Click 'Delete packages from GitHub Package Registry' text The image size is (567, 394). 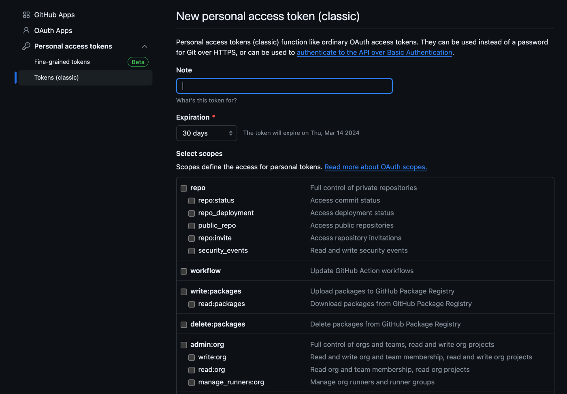[385, 324]
